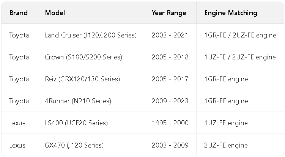This screenshot has height=157, width=285.
Task: Click the 1GR-FE / 2UZ-FE engine cell
Action: 240,35
